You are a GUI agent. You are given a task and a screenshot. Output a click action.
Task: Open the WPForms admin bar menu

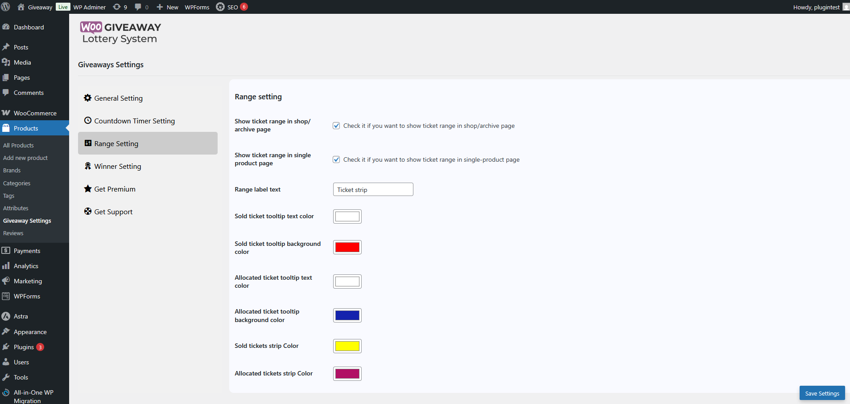point(197,7)
